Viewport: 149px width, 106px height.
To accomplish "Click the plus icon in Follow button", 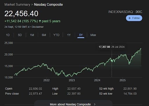I will pos(130,18).
